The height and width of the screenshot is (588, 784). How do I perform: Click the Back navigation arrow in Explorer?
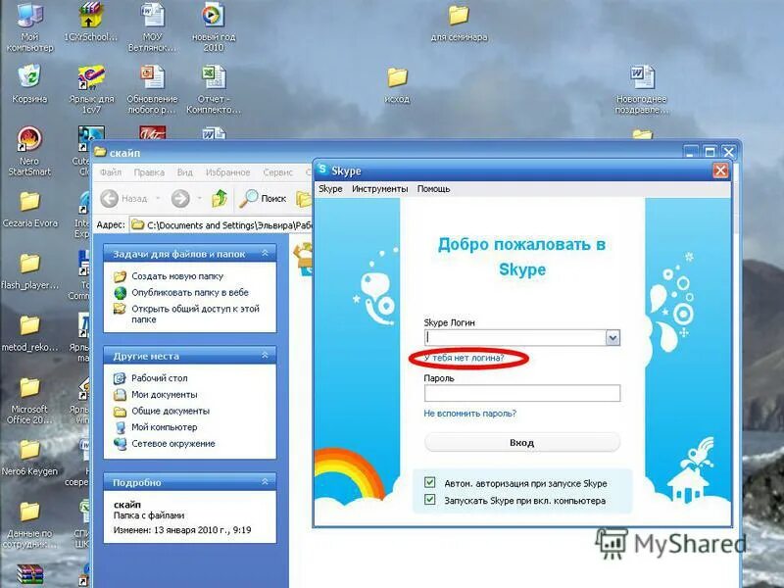[108, 197]
